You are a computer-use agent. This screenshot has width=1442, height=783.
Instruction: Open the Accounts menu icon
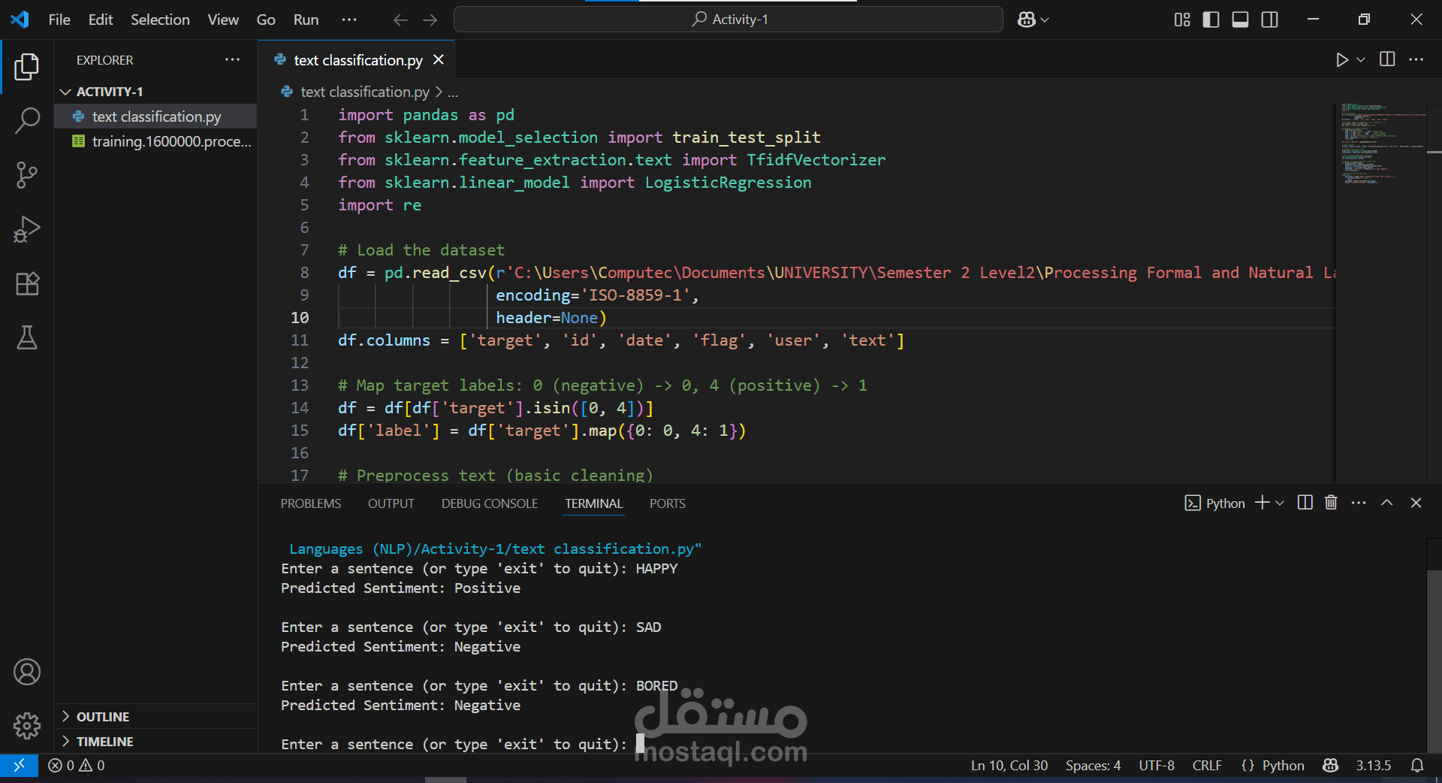point(27,672)
